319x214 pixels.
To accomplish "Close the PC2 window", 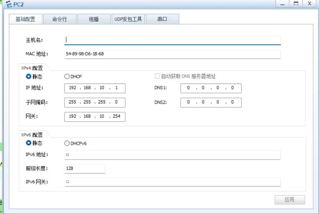I will click(x=310, y=4).
